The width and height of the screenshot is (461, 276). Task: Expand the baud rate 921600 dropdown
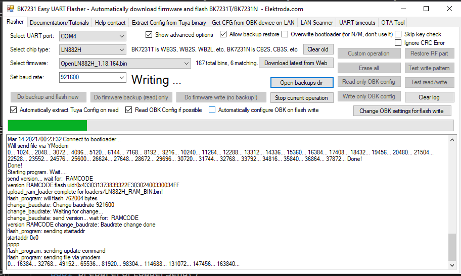pos(122,78)
